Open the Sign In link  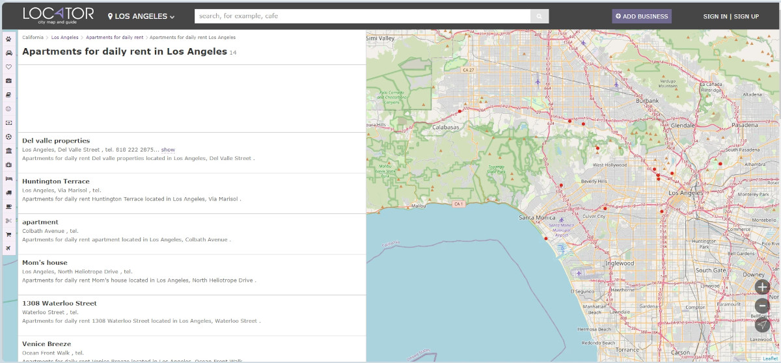715,16
